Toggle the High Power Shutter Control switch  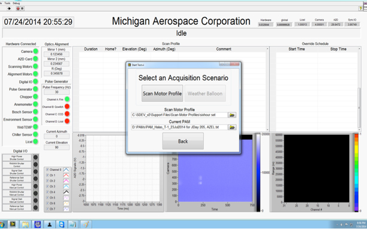(17, 158)
